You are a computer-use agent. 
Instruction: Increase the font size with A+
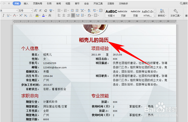[x=36, y=11]
